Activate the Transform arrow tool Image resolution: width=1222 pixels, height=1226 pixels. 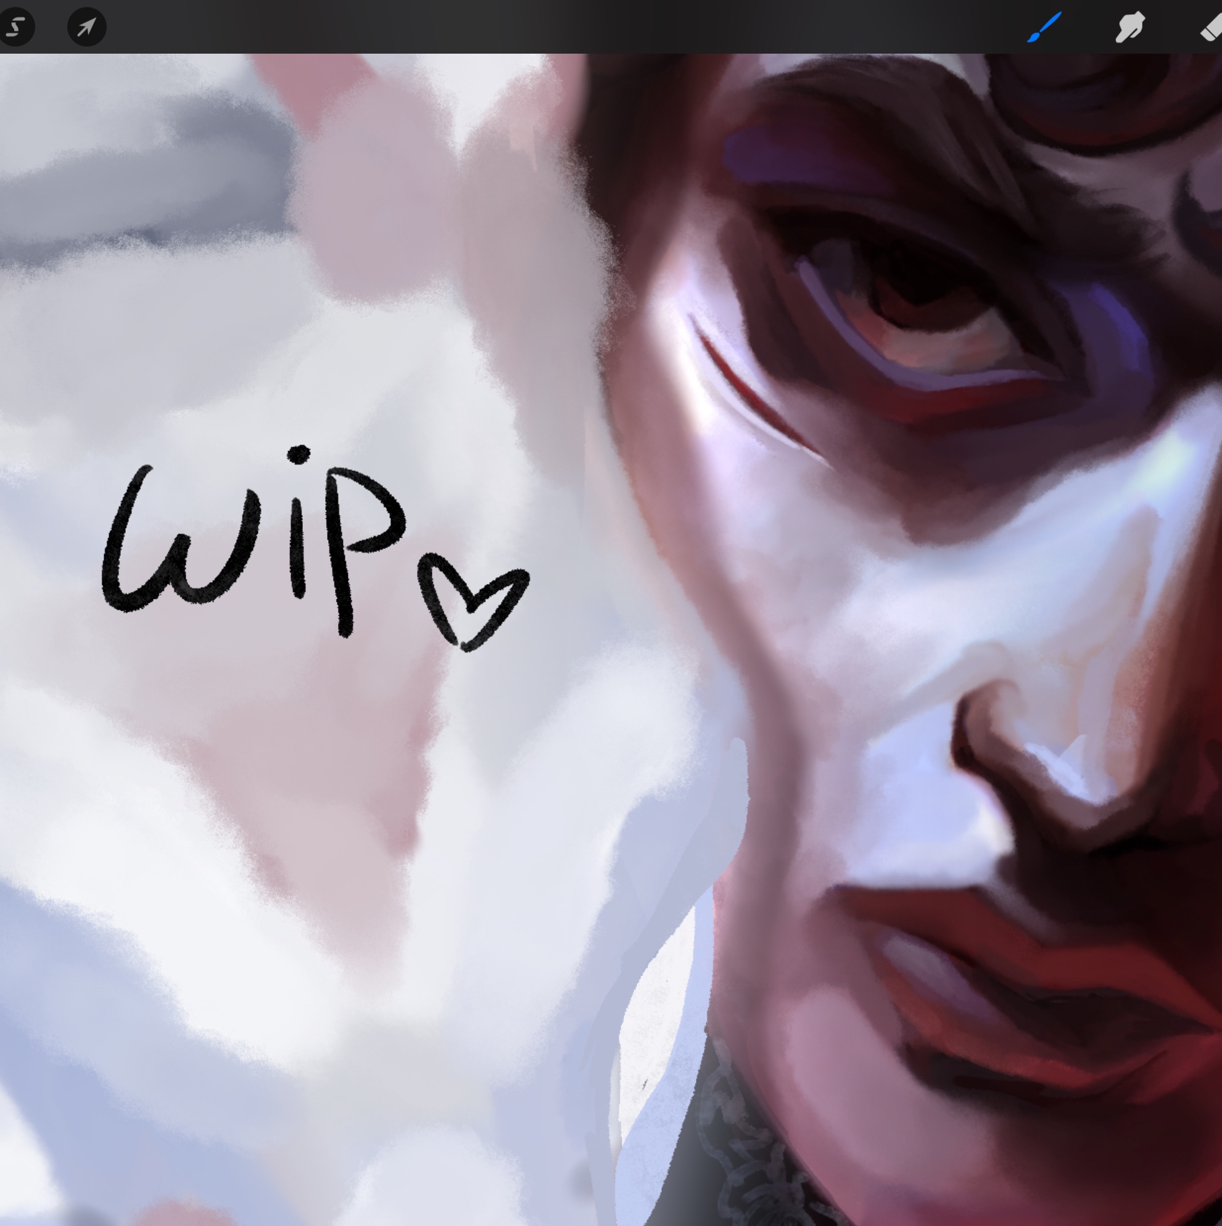(86, 27)
